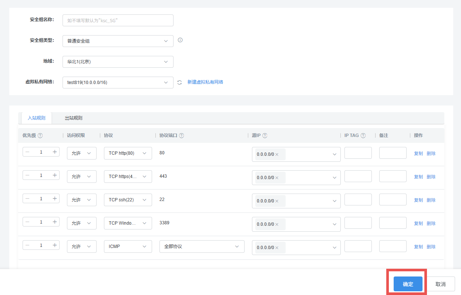461x295 pixels.
Task: Decrease priority of the port 22 rule
Action: 27,199
